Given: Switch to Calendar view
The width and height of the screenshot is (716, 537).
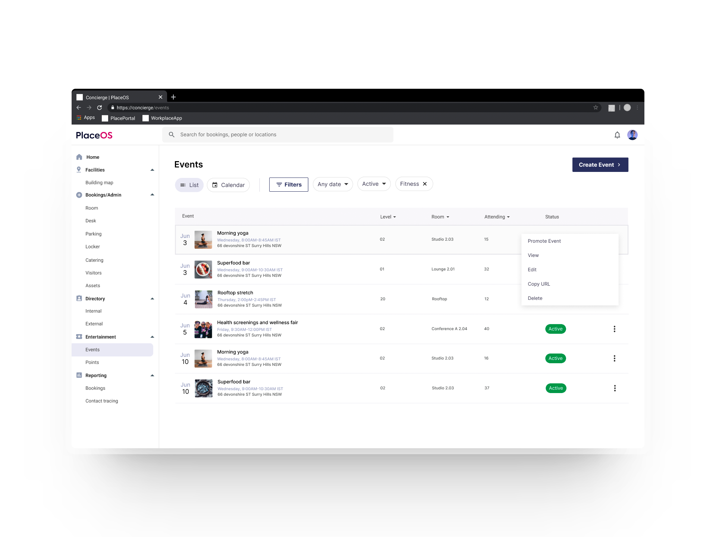Looking at the screenshot, I should pos(228,185).
